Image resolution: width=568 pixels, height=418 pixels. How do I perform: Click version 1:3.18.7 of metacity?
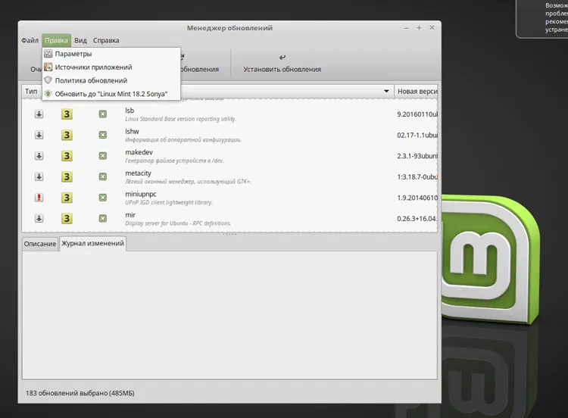pyautogui.click(x=417, y=176)
